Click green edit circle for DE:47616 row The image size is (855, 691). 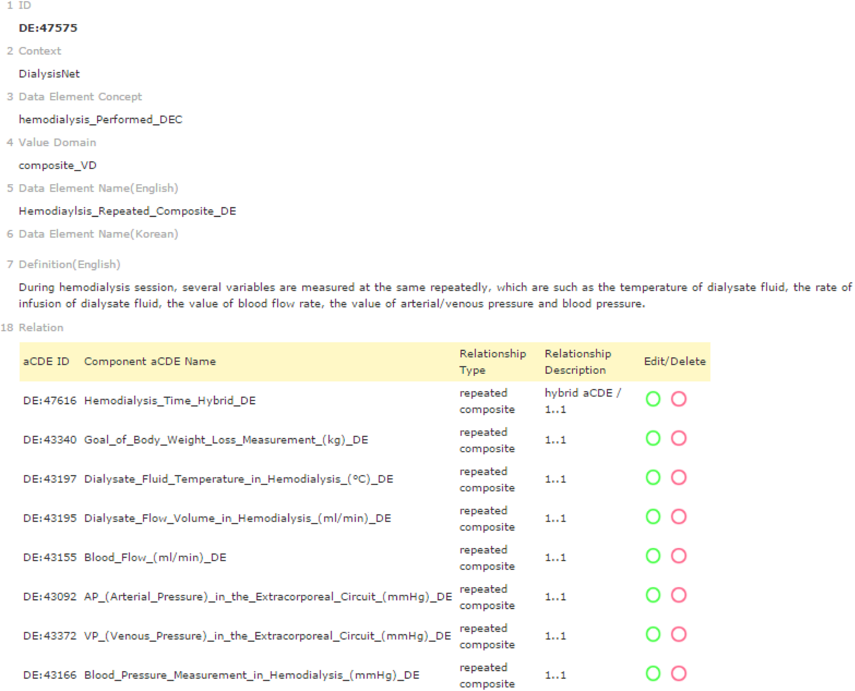pos(653,399)
